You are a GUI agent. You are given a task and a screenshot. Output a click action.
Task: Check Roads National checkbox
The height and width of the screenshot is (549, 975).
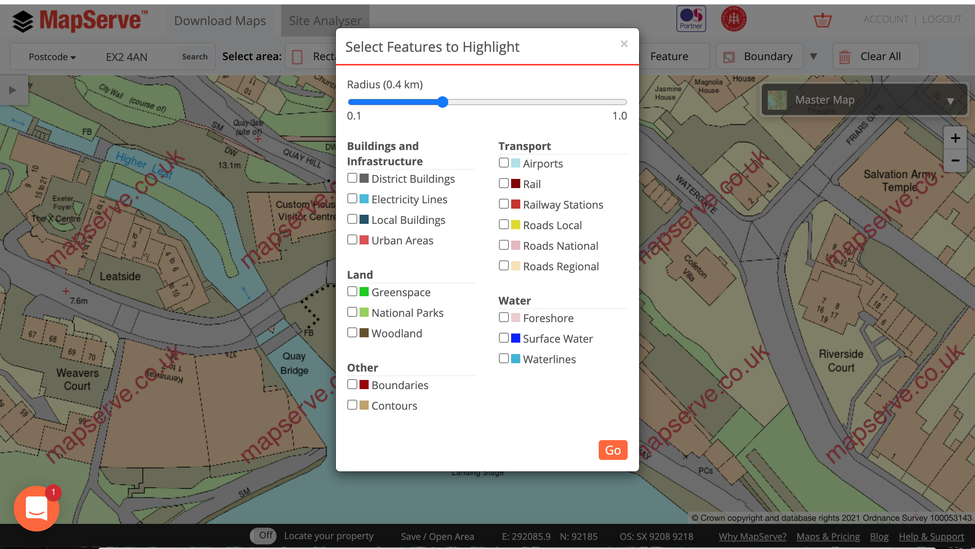[x=504, y=245]
